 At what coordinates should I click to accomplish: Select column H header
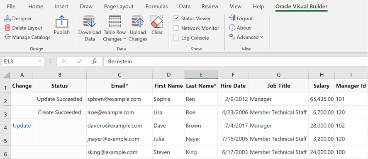pos(322,75)
